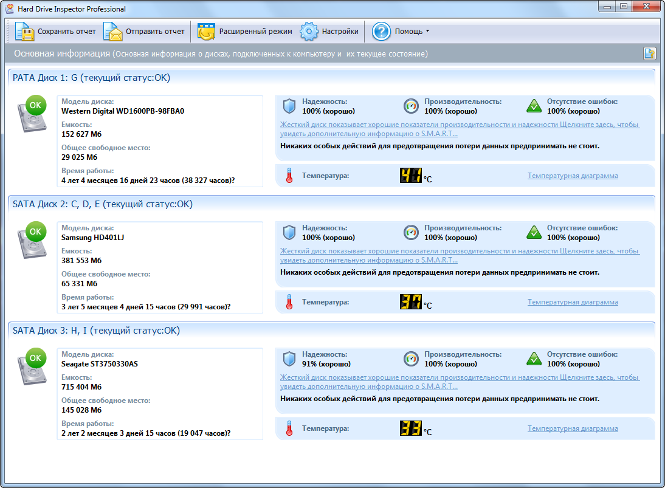
Task: Click the Производительность gauge icon for SATA Диск 3
Action: tap(411, 359)
